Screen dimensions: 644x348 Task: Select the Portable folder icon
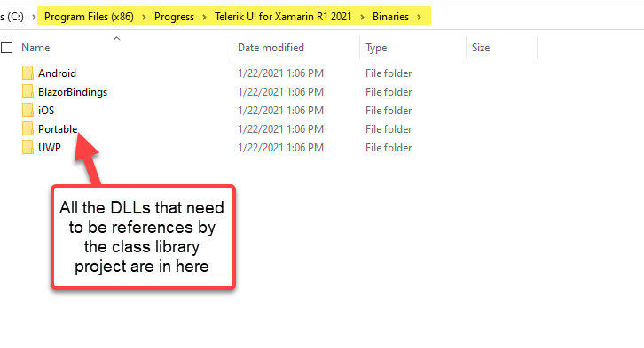click(27, 128)
